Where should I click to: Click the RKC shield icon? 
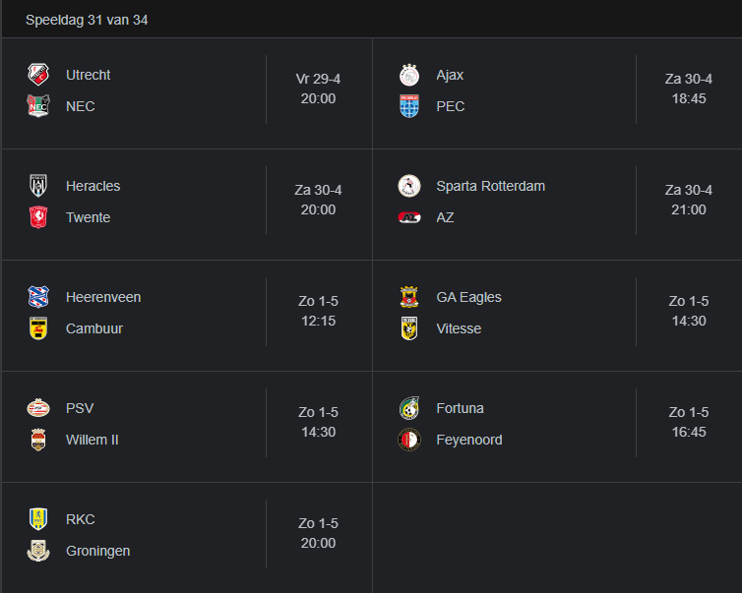click(38, 519)
